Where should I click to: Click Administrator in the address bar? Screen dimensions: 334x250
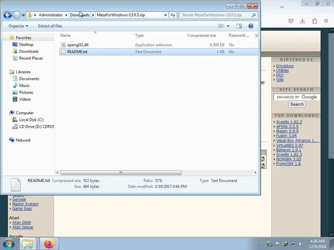coord(51,15)
